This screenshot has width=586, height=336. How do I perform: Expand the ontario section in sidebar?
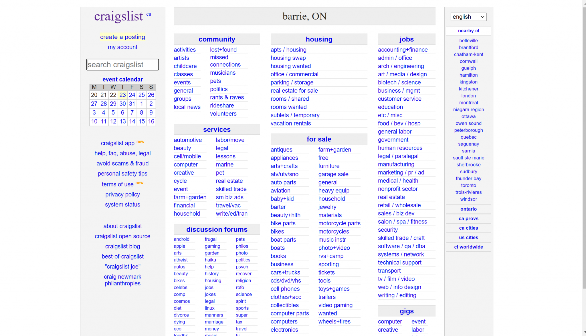pyautogui.click(x=468, y=209)
